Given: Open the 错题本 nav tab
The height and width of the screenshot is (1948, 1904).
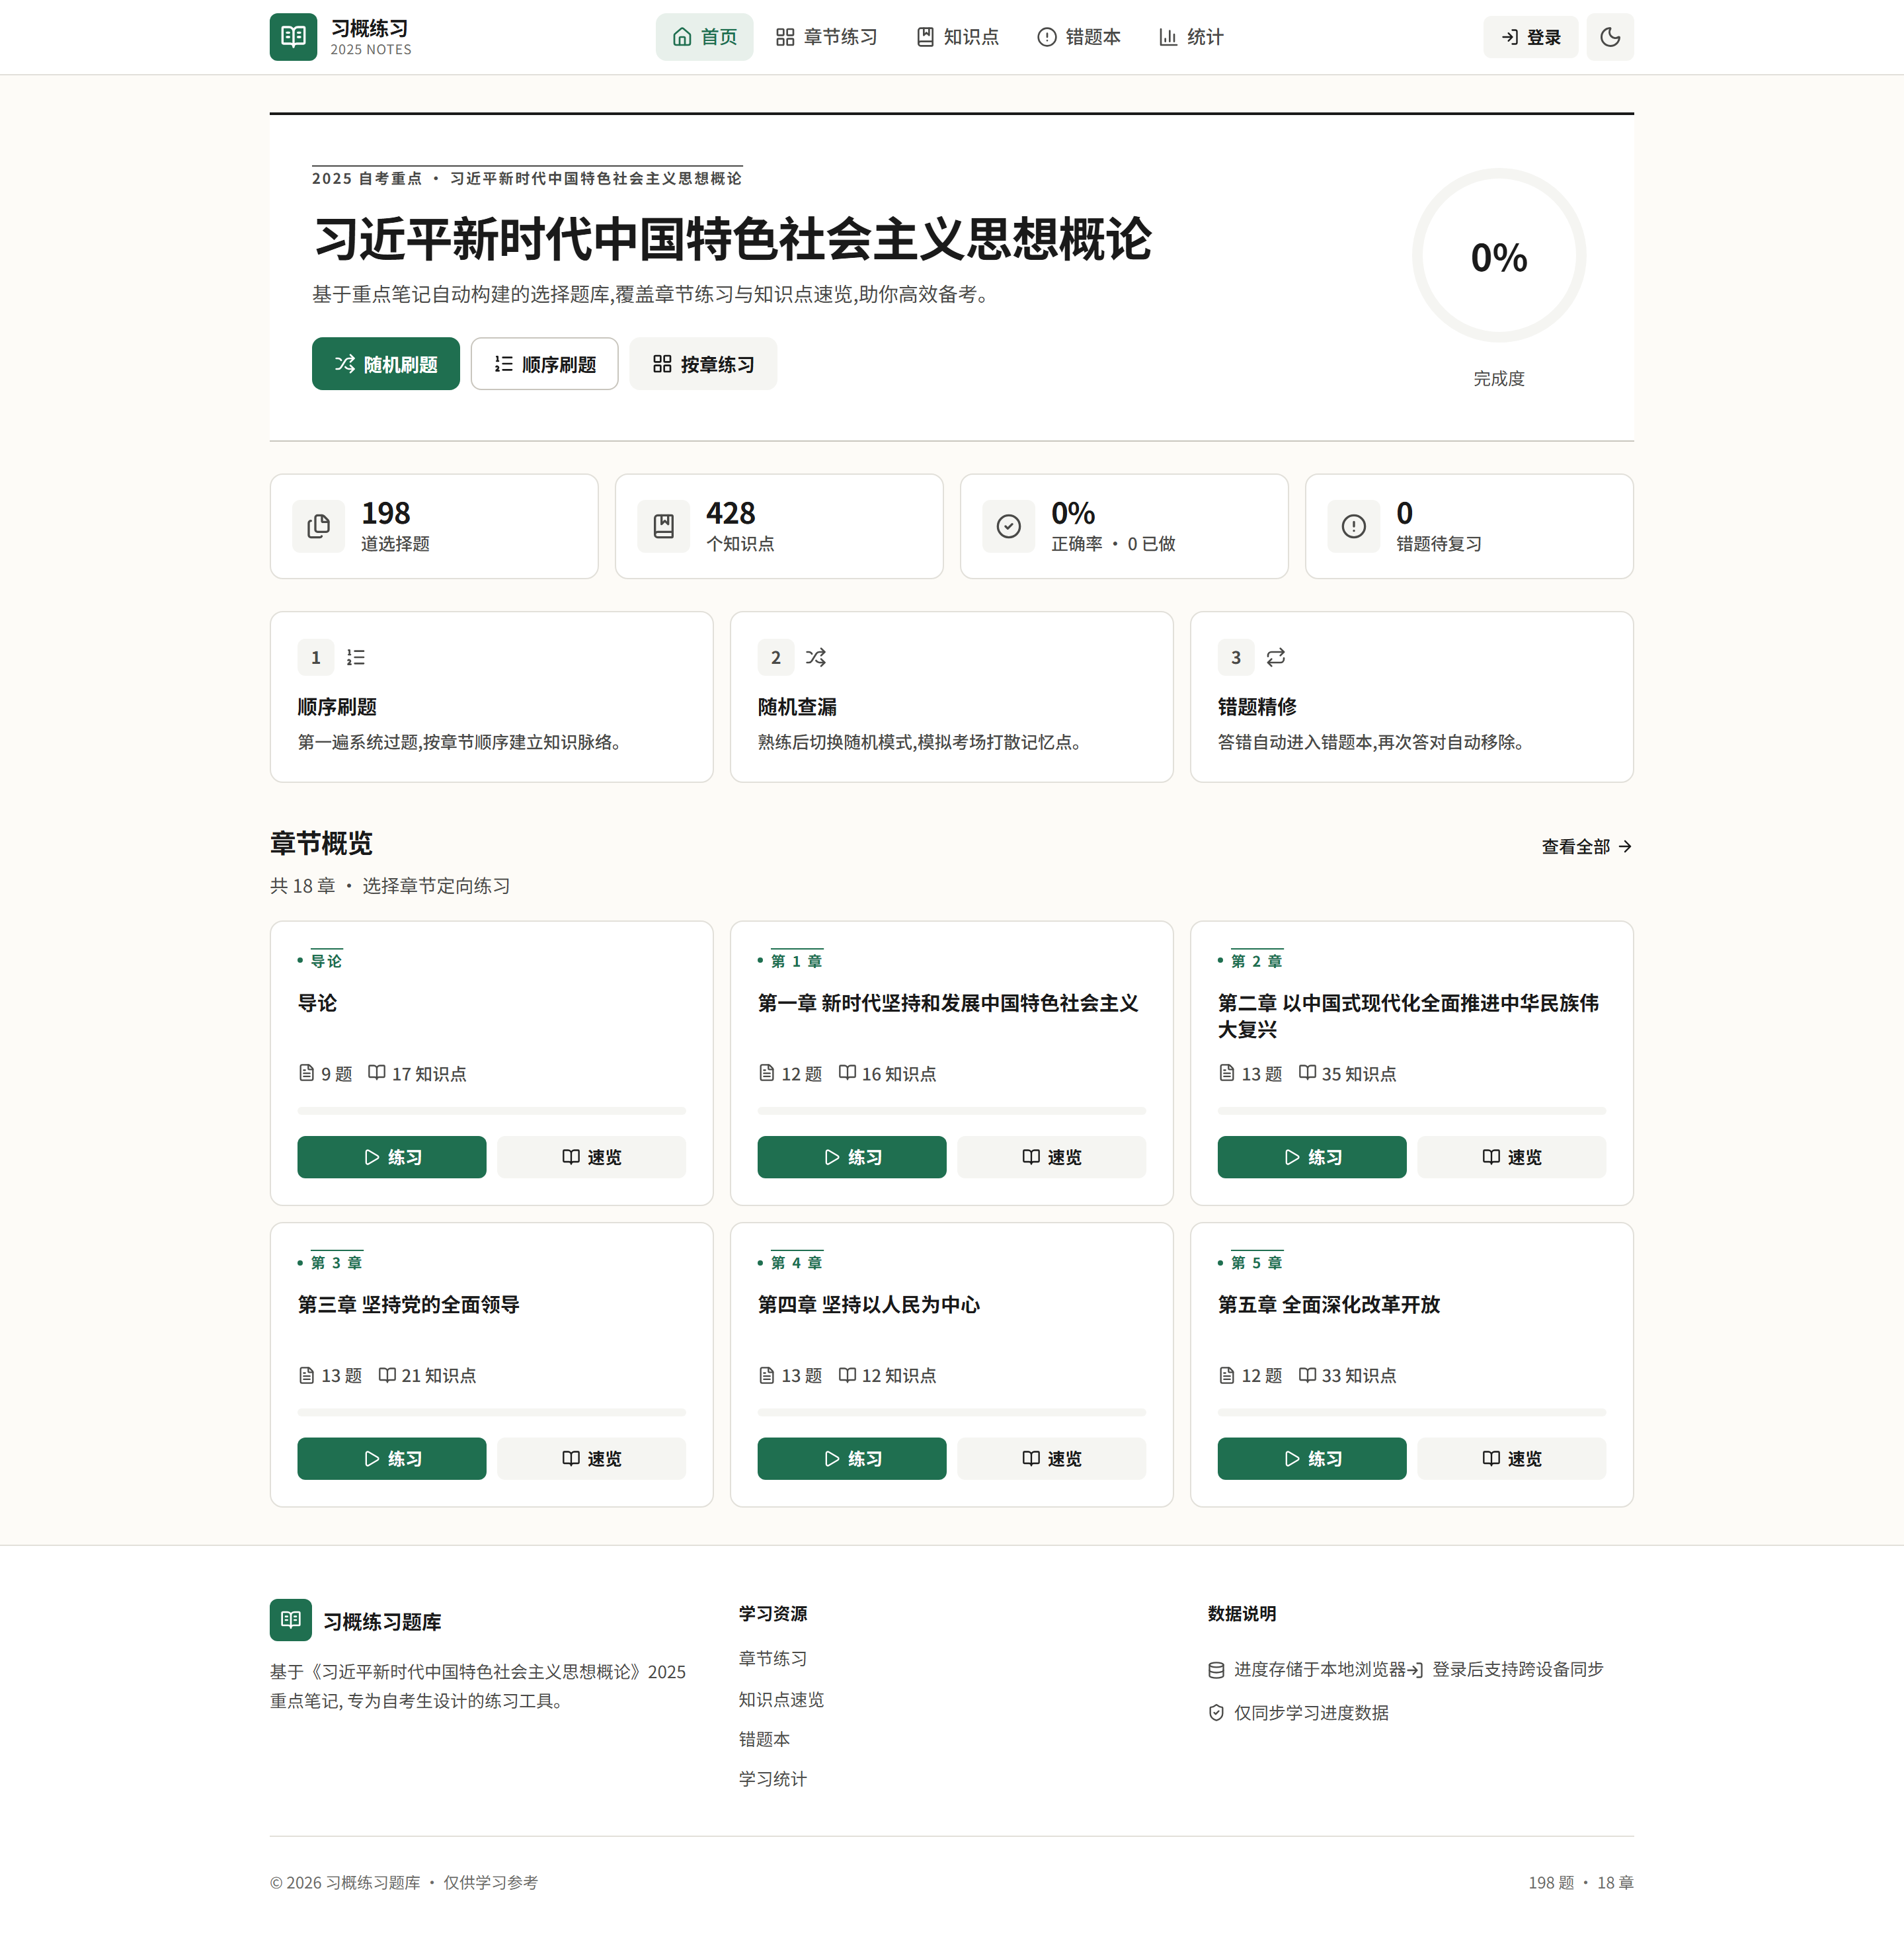Looking at the screenshot, I should [x=1079, y=37].
